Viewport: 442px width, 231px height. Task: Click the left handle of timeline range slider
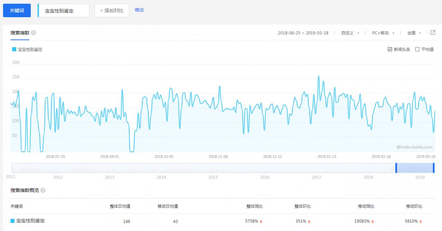click(396, 168)
